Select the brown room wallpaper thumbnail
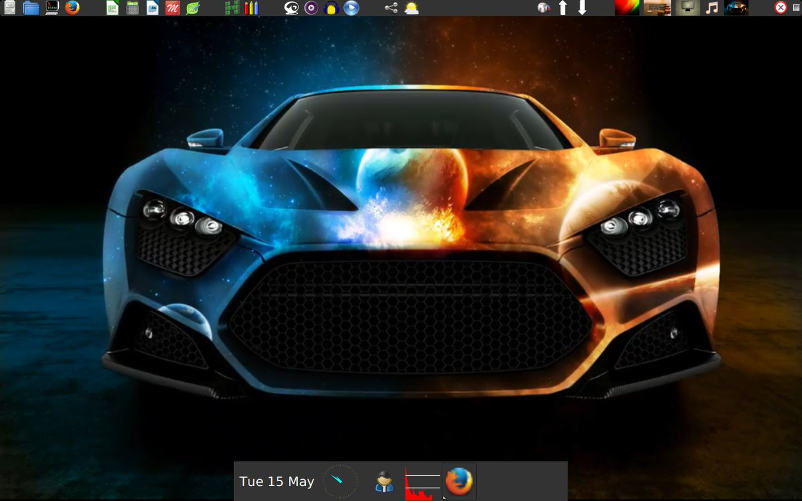The height and width of the screenshot is (501, 802). (x=657, y=8)
